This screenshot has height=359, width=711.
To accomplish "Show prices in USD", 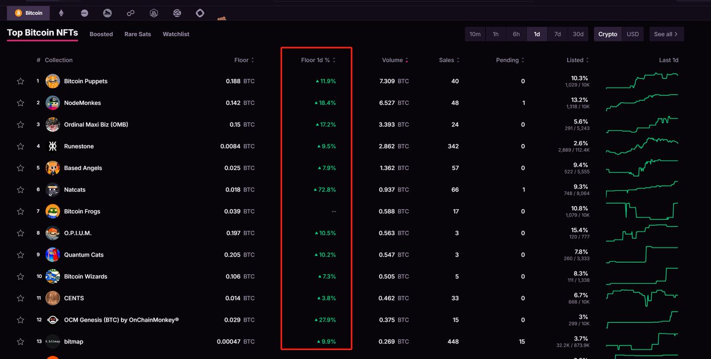I will [x=633, y=34].
